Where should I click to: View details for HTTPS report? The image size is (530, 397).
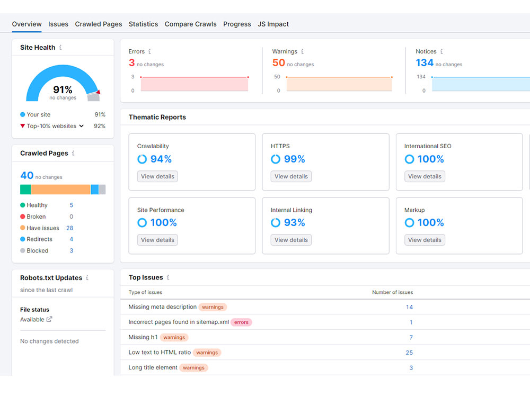tap(291, 176)
